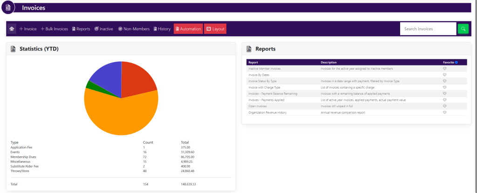This screenshot has height=193, width=477.
Task: Click the Reports panel chart icon
Action: (249, 49)
